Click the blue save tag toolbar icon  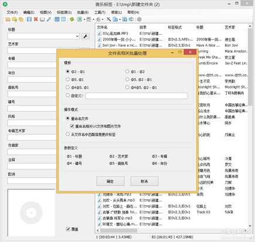point(29,19)
